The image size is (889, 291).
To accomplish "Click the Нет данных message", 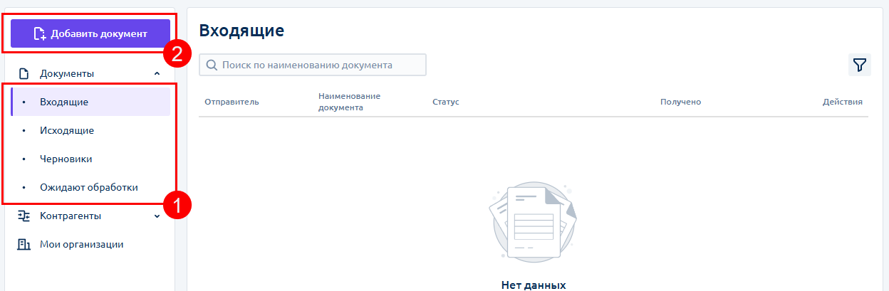I will pyautogui.click(x=534, y=285).
